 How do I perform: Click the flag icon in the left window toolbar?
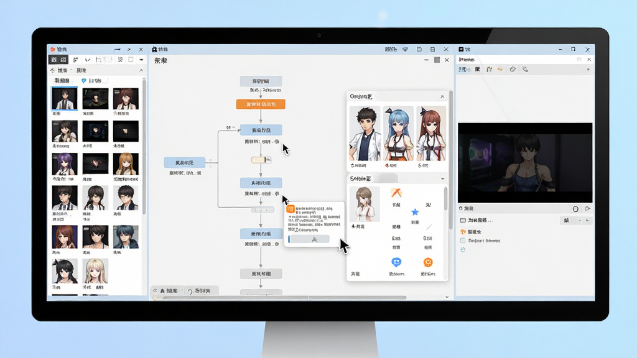[x=76, y=60]
